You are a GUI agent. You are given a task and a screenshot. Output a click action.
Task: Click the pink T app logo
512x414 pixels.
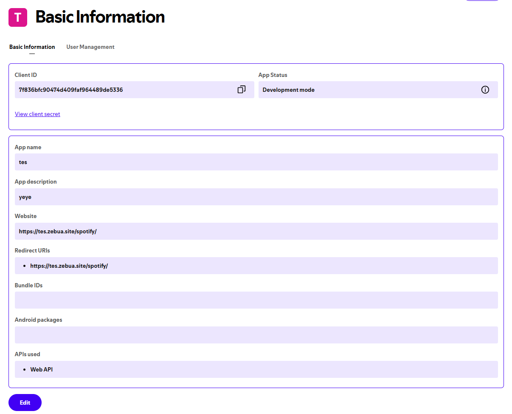[x=18, y=17]
